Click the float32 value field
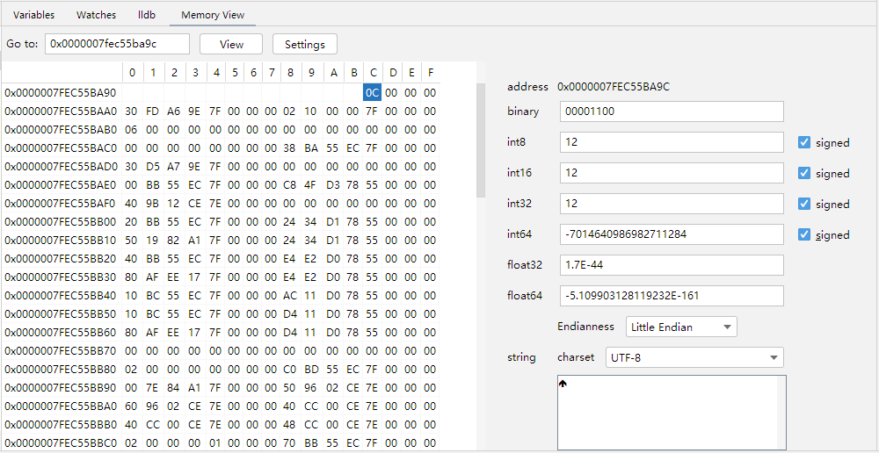The image size is (879, 453). pyautogui.click(x=671, y=265)
